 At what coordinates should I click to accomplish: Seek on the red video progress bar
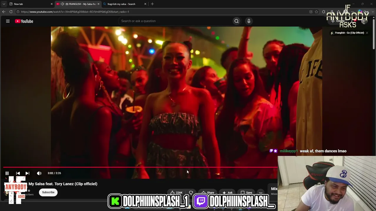(140, 167)
